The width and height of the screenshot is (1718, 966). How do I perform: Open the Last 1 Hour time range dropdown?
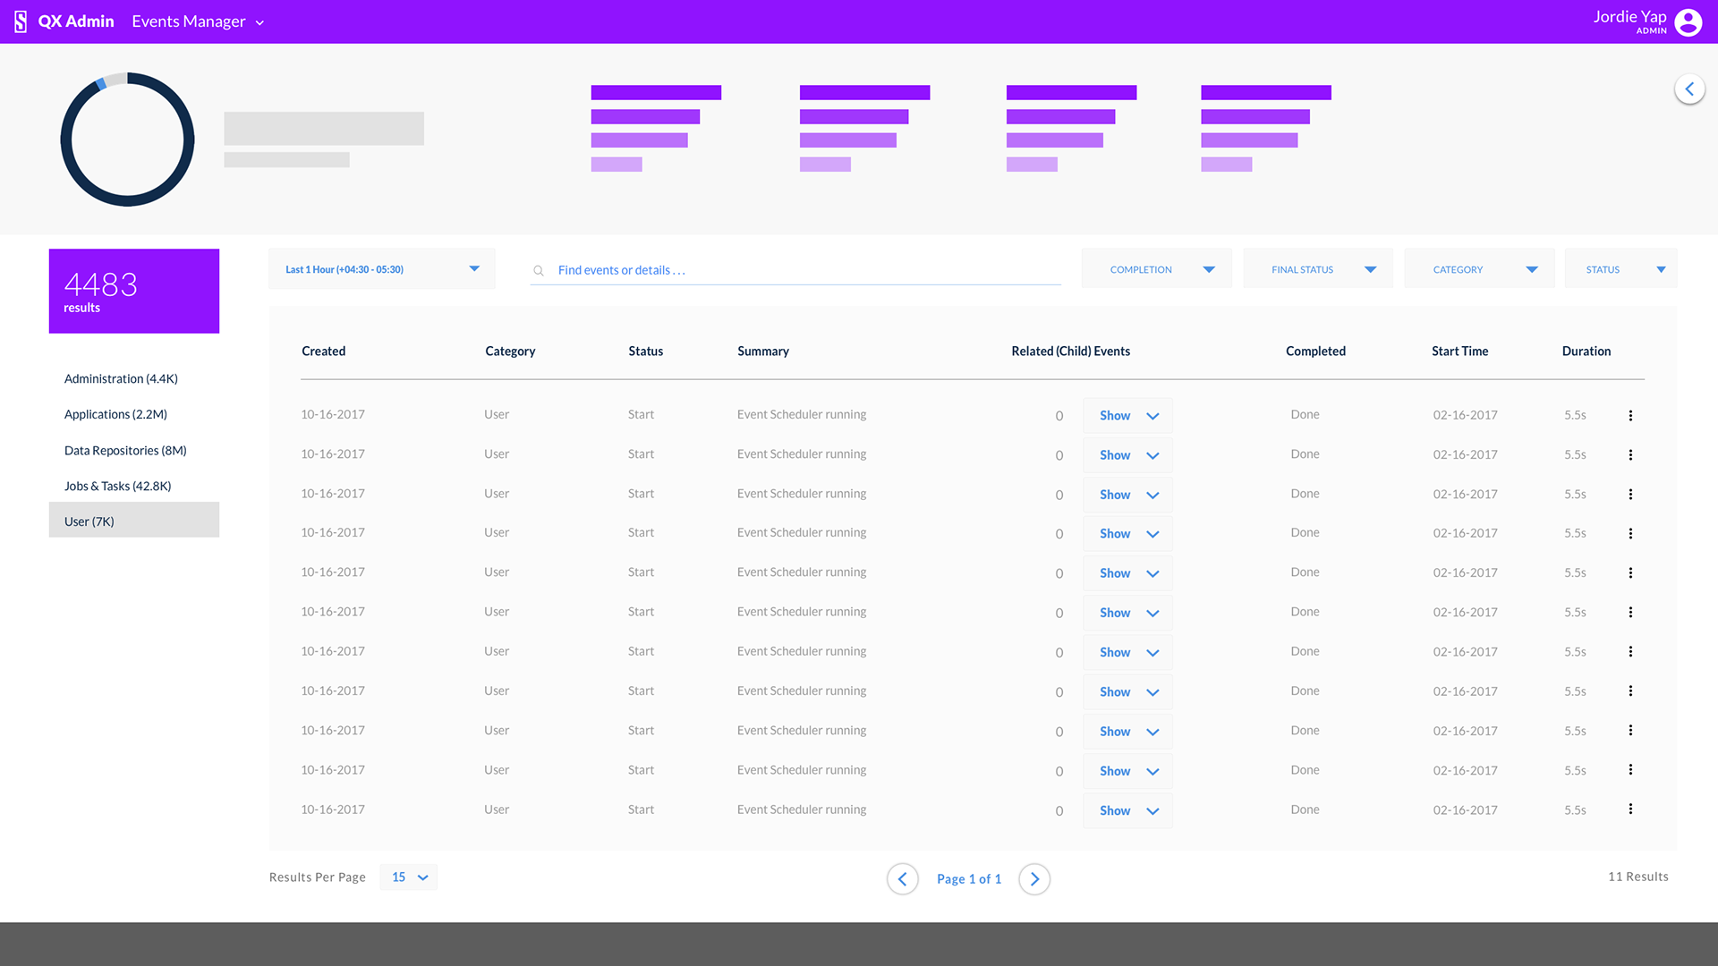click(x=382, y=269)
